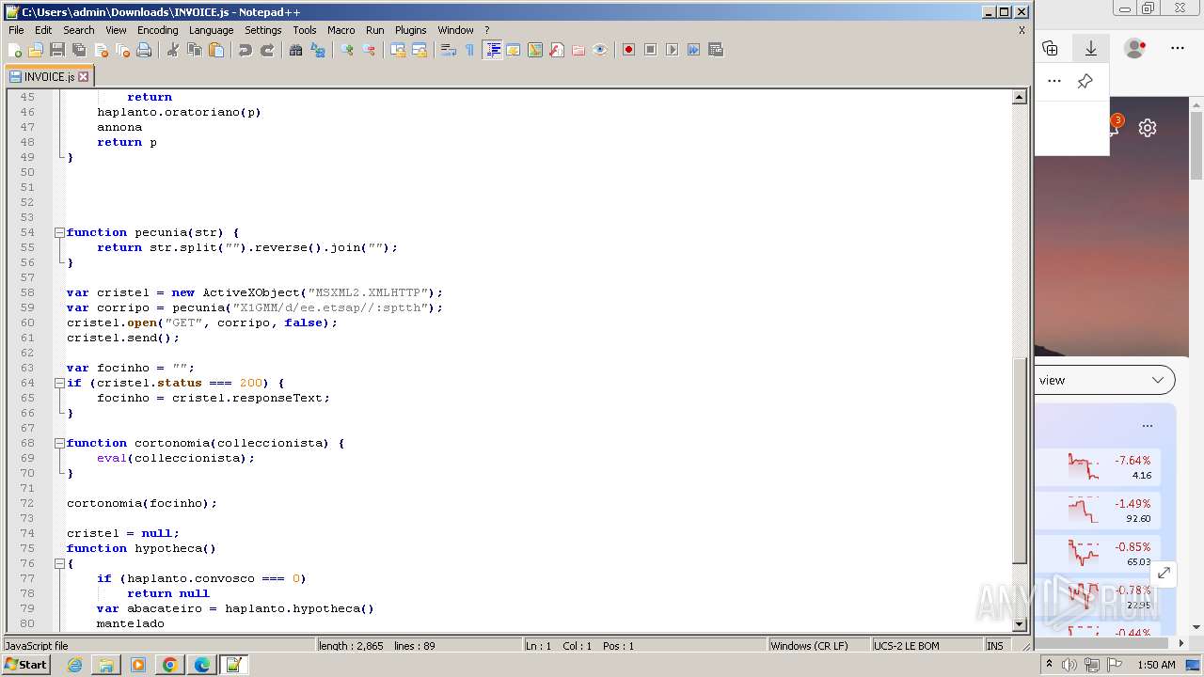This screenshot has height=677, width=1204.
Task: Click the Redo arrow icon
Action: coord(267,50)
